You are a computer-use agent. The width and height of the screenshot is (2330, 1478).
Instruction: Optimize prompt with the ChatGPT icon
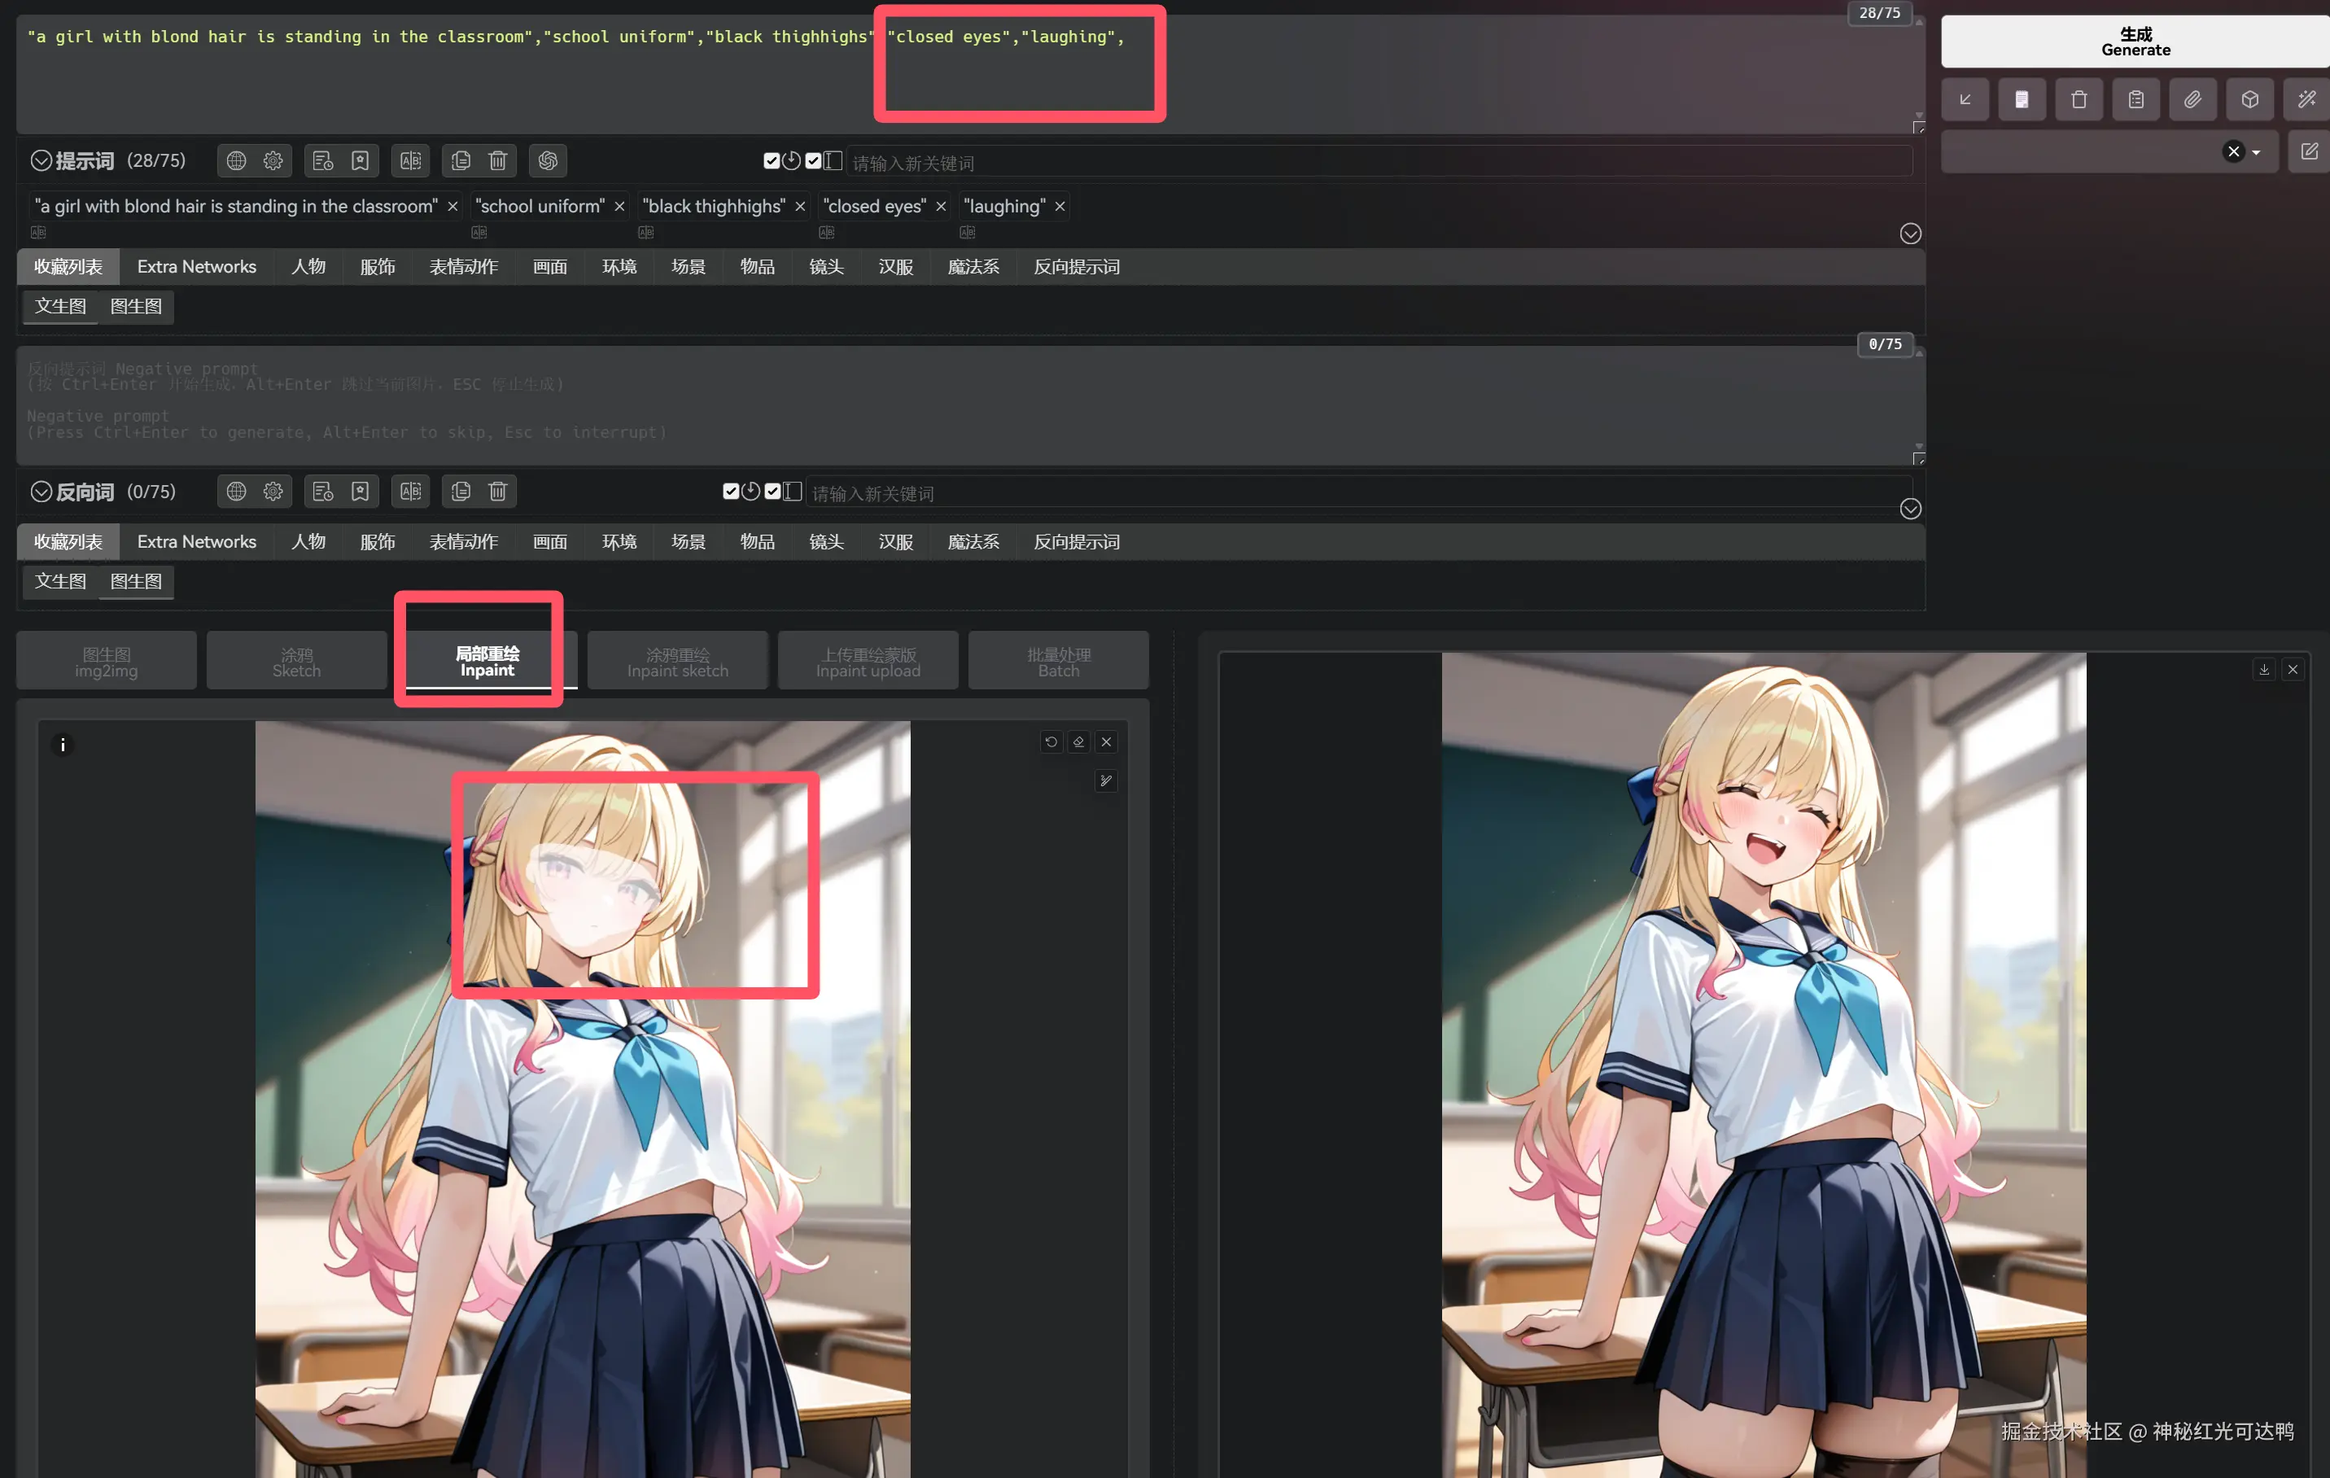click(547, 160)
